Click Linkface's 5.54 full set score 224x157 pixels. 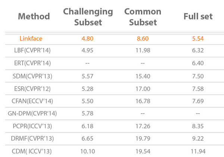point(198,38)
